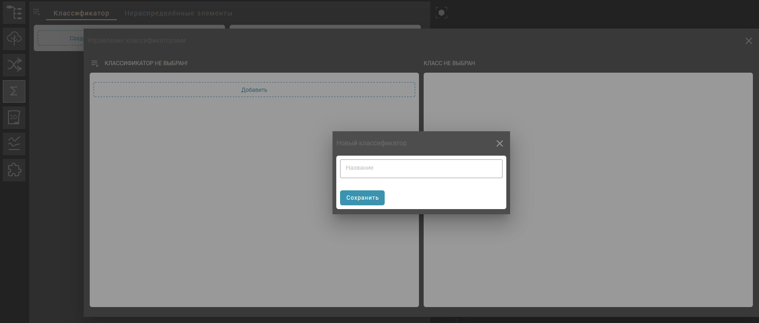Click the 3D cube view icon

pyautogui.click(x=441, y=13)
